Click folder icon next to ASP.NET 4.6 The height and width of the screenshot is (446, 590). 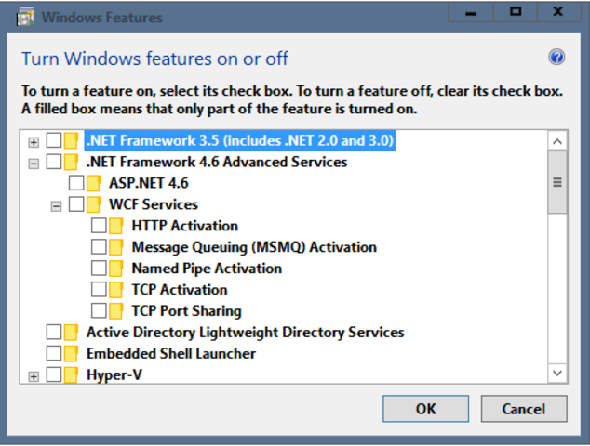pos(93,184)
